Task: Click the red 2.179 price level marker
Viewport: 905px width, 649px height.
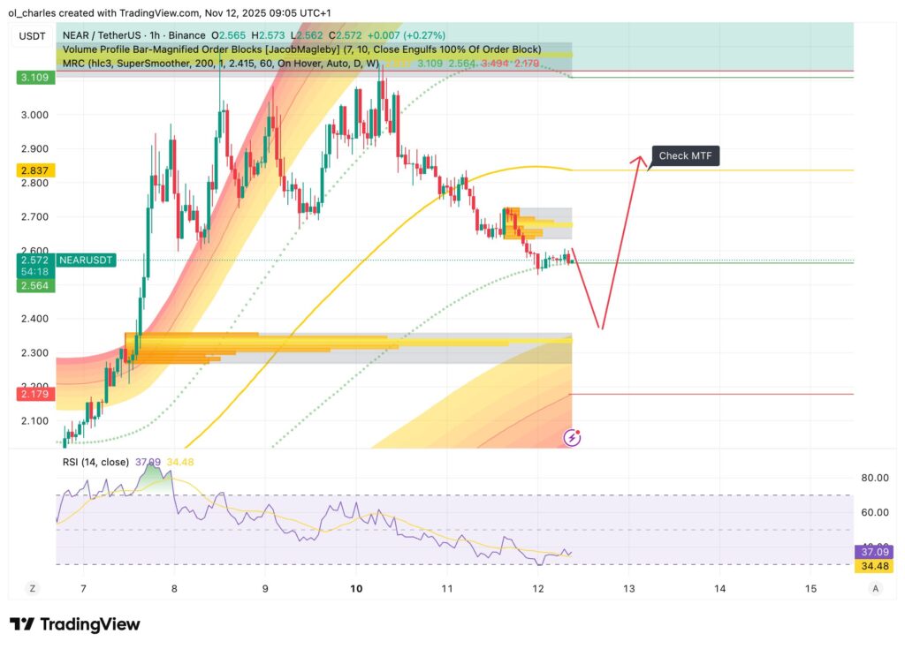Action: pyautogui.click(x=34, y=394)
